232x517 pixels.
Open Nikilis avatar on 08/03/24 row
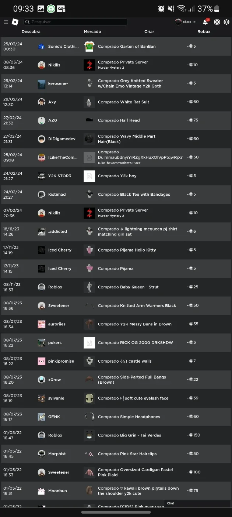pyautogui.click(x=42, y=65)
